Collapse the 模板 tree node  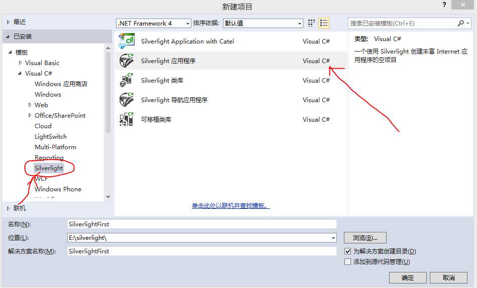pos(10,52)
